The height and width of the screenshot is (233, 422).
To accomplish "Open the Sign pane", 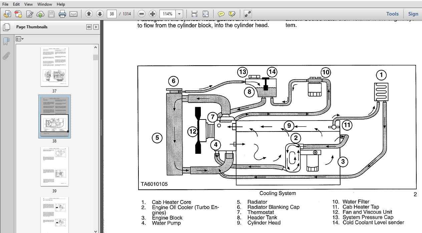I will click(x=413, y=14).
